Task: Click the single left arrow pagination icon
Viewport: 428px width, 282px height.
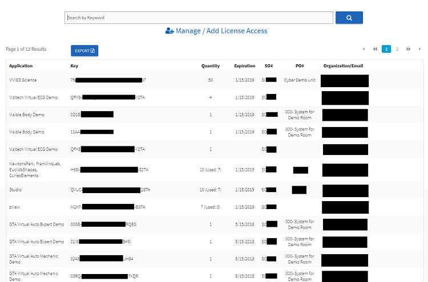Action: tap(364, 50)
